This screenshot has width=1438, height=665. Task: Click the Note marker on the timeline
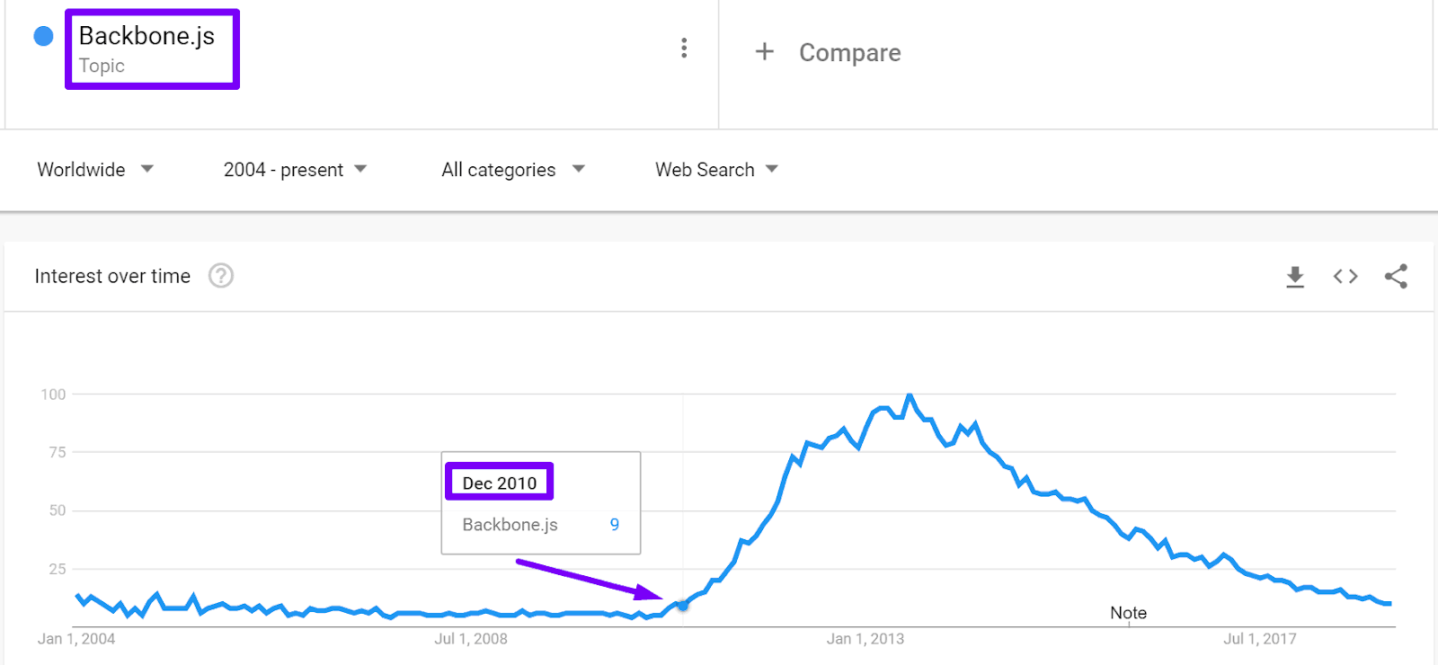click(1128, 613)
